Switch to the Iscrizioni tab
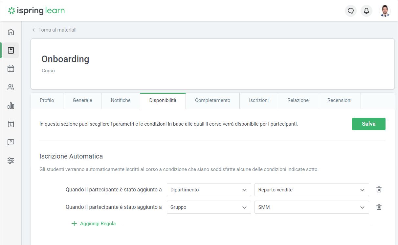Viewport: 398px width, 245px height. tap(259, 100)
